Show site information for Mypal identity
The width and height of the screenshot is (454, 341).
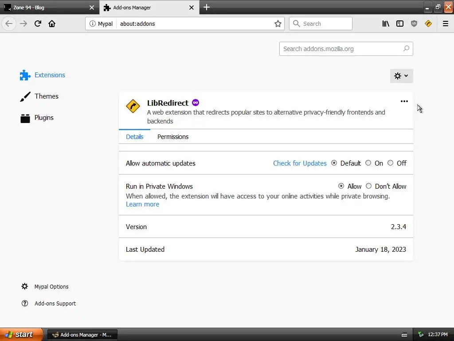(x=101, y=24)
